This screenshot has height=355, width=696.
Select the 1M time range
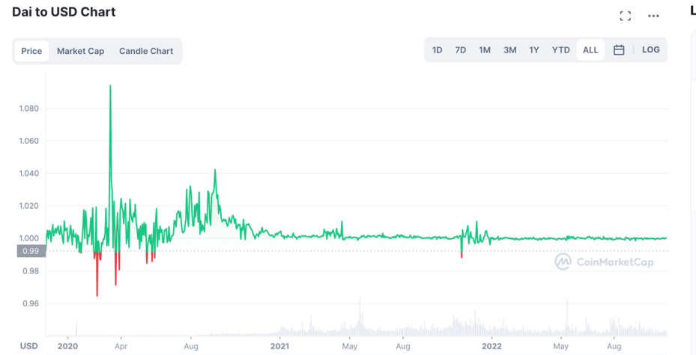485,50
